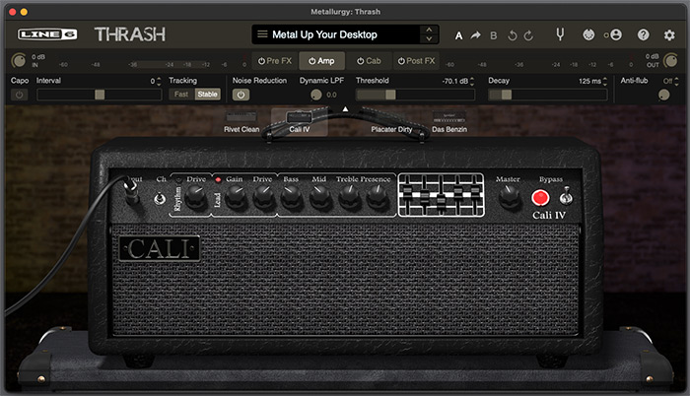Choose the Das Benzin amp thumbnail

pos(448,122)
